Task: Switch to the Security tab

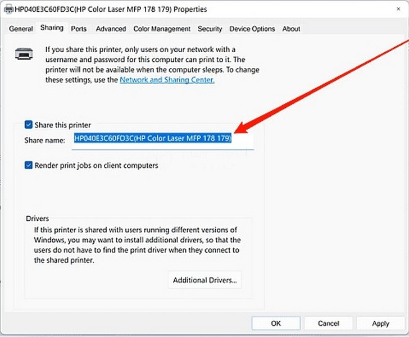Action: [210, 29]
